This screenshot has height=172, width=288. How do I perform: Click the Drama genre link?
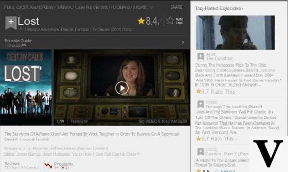[x=67, y=30]
